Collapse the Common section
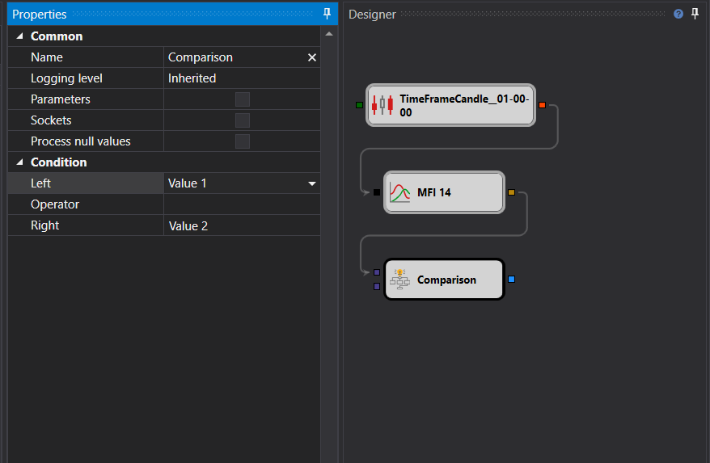The image size is (710, 463). tap(19, 36)
